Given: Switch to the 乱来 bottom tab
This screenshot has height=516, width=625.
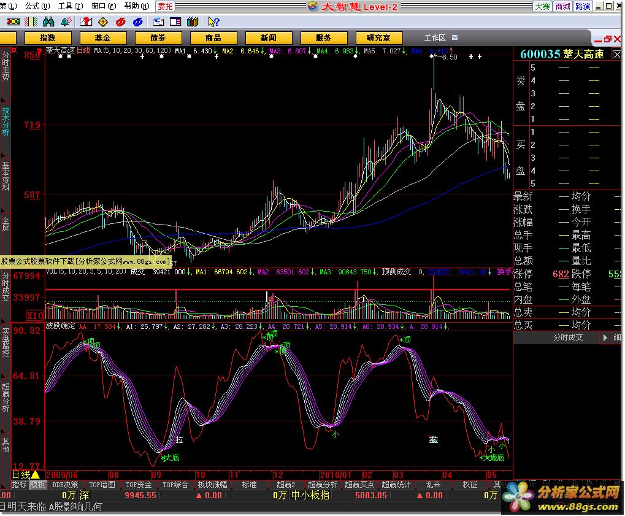Looking at the screenshot, I should tap(433, 485).
